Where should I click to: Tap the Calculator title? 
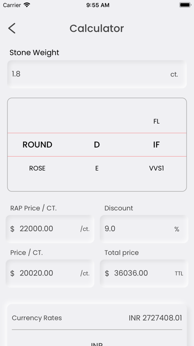[x=97, y=28]
